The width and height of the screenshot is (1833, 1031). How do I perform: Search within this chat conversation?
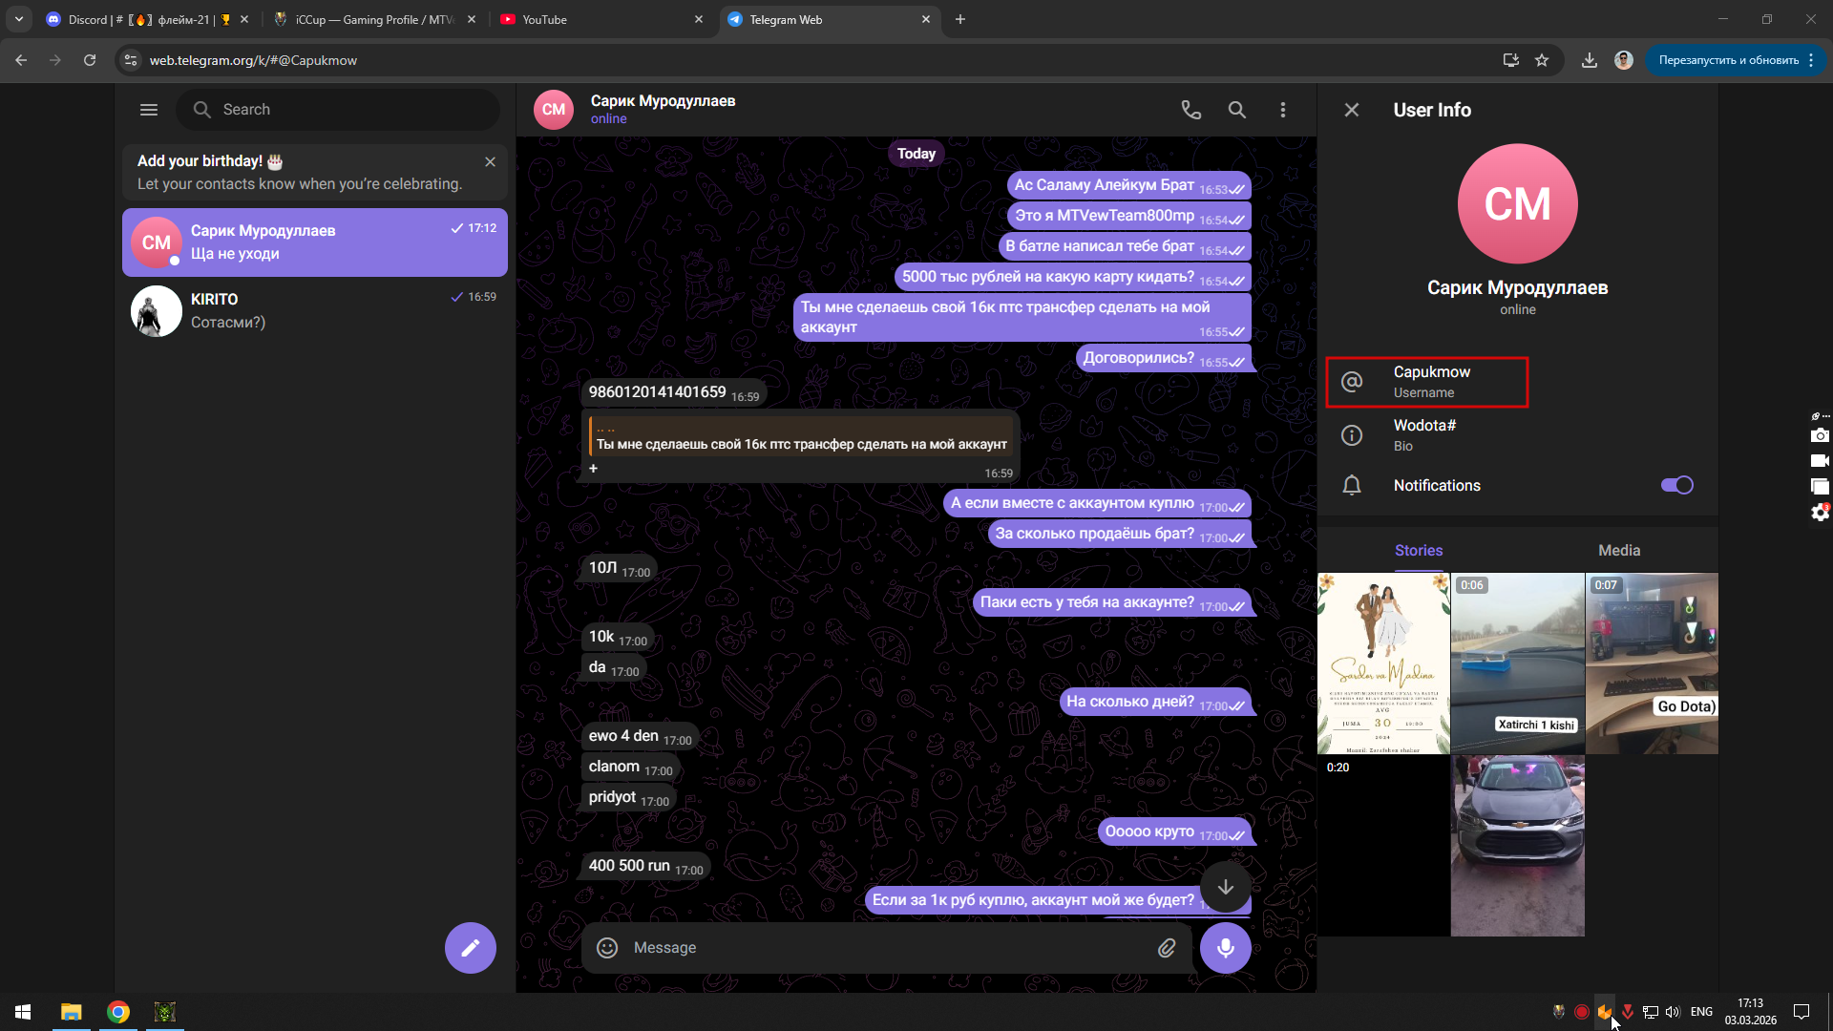[x=1236, y=110]
